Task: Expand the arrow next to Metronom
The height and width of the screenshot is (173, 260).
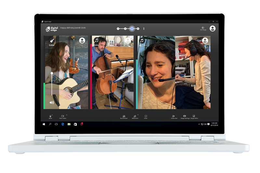Action: coord(137,115)
